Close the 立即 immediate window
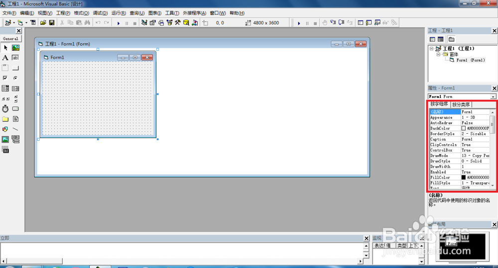This screenshot has height=268, width=498. click(367, 238)
